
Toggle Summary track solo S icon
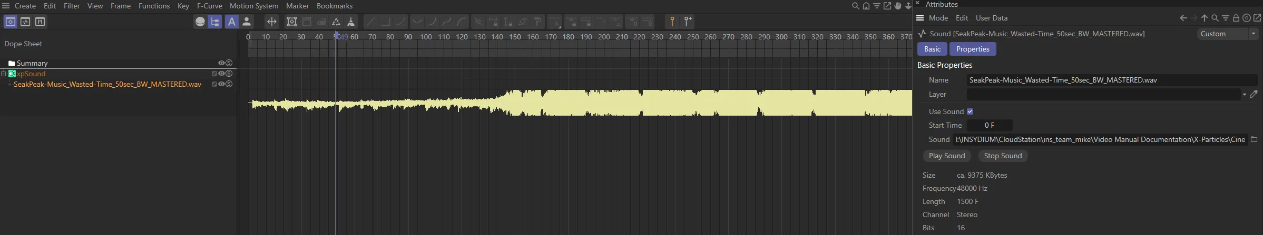tap(229, 63)
